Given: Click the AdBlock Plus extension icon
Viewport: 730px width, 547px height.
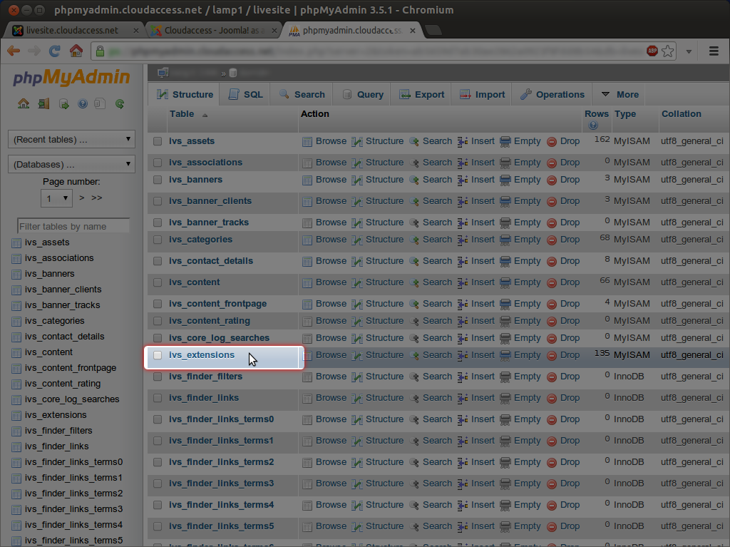Looking at the screenshot, I should 652,51.
